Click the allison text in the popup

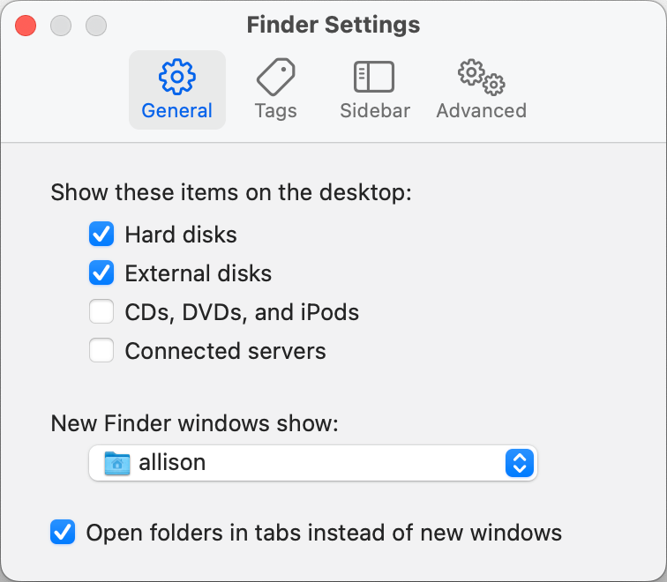coord(172,463)
